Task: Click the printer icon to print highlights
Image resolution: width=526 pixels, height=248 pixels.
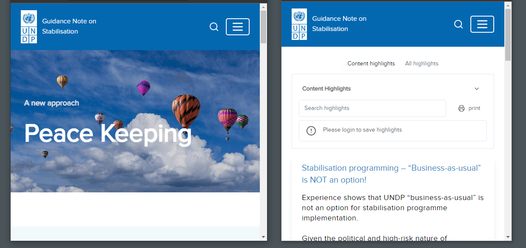Action: click(x=461, y=108)
